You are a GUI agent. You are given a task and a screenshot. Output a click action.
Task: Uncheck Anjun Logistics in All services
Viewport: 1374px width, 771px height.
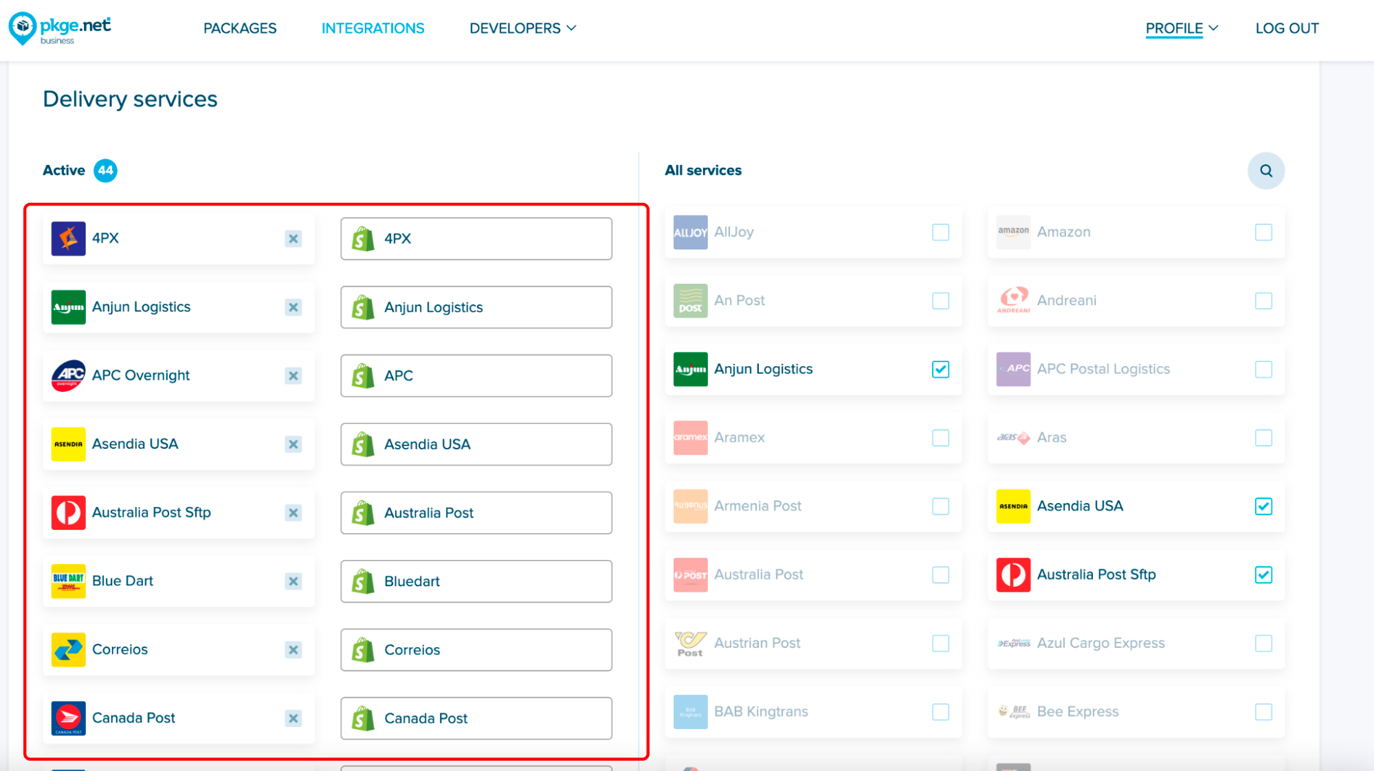[940, 369]
